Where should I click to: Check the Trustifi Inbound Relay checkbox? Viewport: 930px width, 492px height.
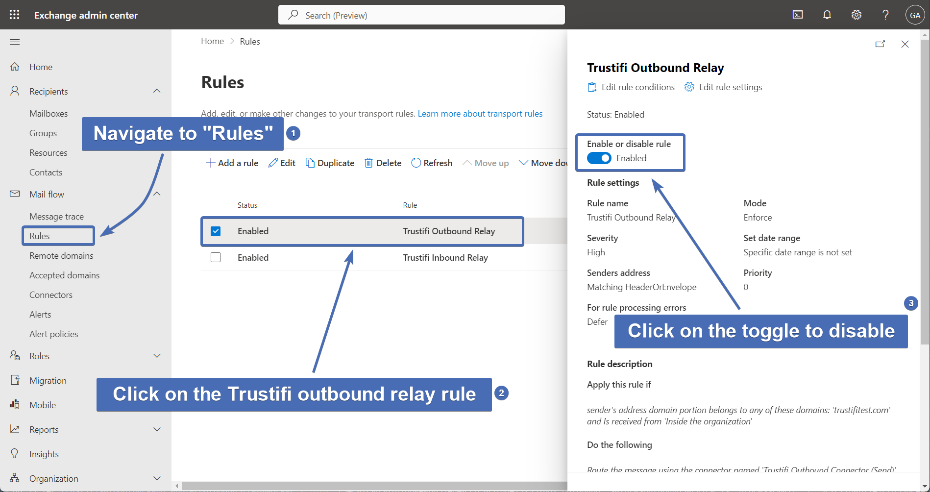(x=216, y=257)
